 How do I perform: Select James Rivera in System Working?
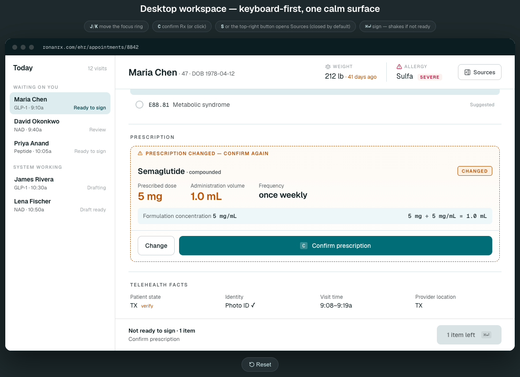60,183
